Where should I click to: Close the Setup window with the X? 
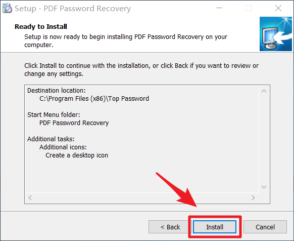tap(278, 8)
